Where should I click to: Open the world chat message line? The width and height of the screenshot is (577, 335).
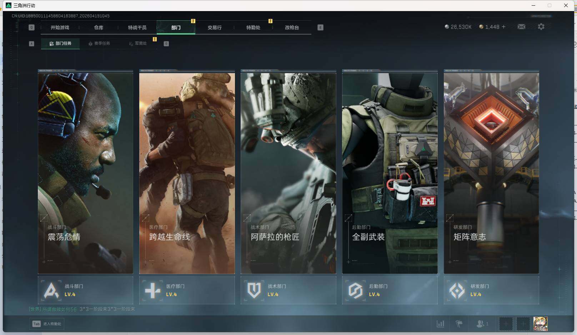tap(82, 309)
